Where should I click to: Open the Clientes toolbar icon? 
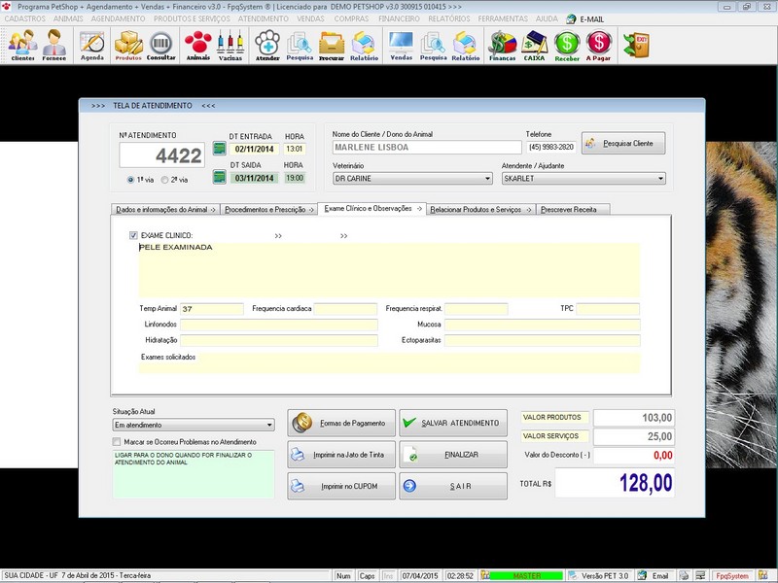[x=22, y=45]
